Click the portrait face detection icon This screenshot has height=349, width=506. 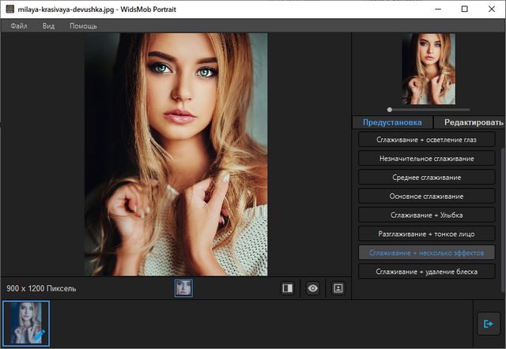(338, 288)
